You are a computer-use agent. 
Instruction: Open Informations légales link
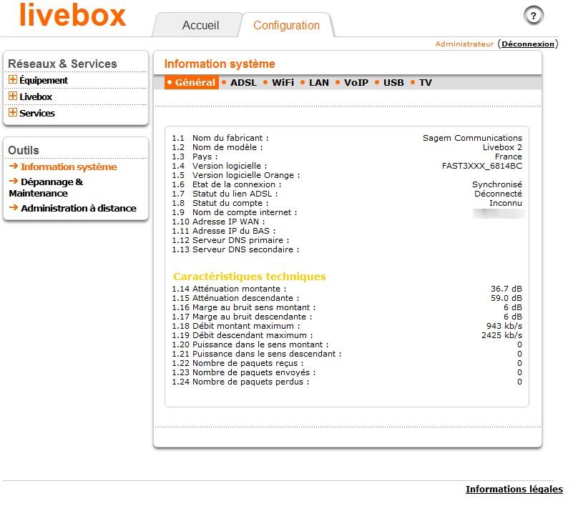tap(514, 490)
